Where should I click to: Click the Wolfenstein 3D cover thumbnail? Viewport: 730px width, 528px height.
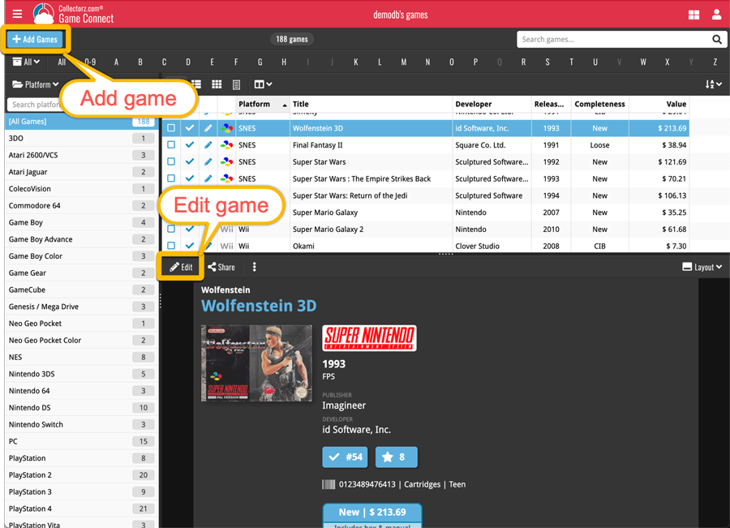(x=256, y=363)
